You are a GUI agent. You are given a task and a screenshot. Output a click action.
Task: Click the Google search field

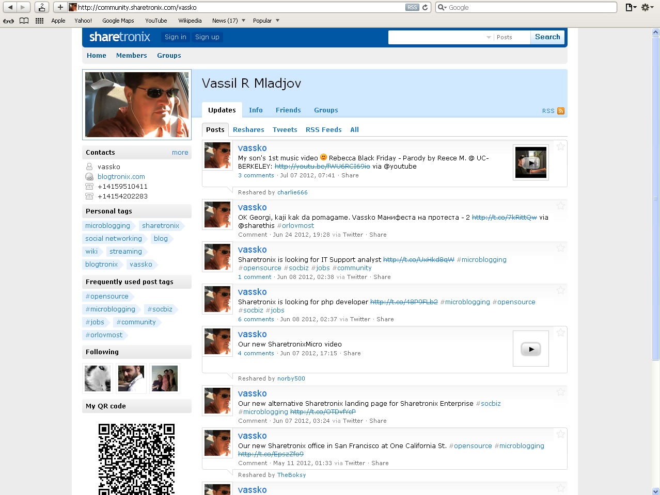point(531,7)
